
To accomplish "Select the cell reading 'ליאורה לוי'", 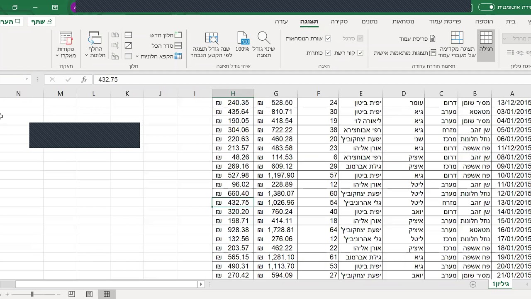I will (x=360, y=121).
